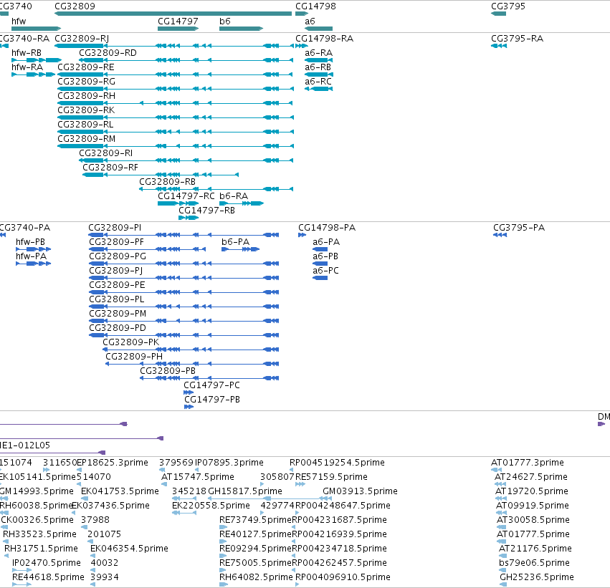Click protein CG14797-PB label
610x588 pixels.
[212, 400]
